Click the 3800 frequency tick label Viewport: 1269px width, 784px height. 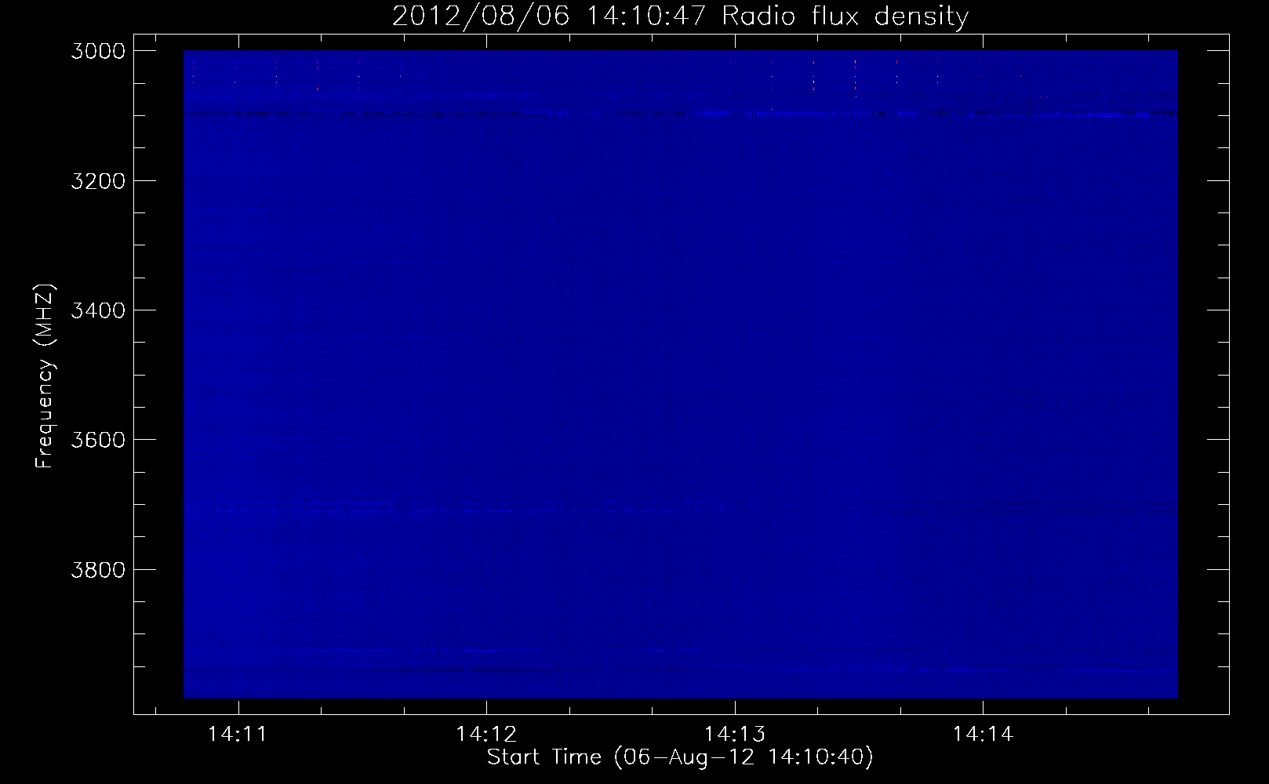(x=98, y=569)
